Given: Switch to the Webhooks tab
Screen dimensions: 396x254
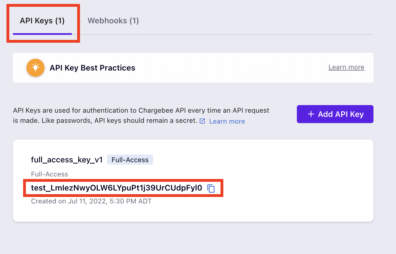Looking at the screenshot, I should (113, 21).
